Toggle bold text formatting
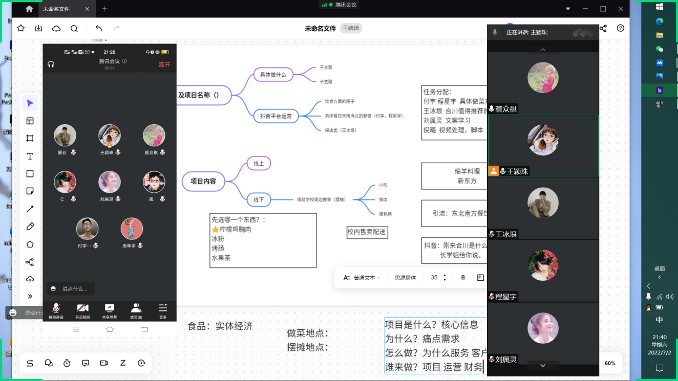The image size is (678, 381). [463, 278]
